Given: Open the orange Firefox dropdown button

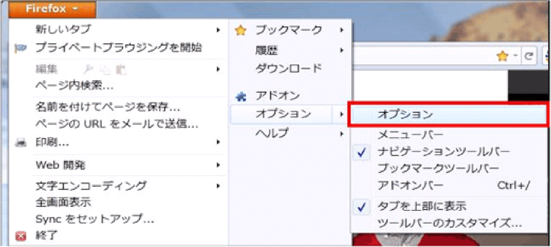Looking at the screenshot, I should [x=52, y=9].
